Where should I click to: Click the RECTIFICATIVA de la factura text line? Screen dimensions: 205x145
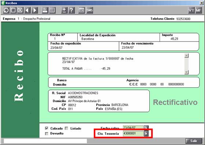(x=98, y=59)
